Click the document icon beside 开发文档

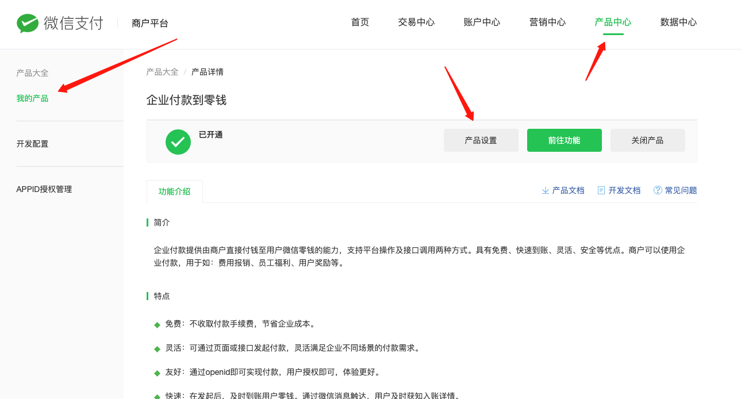pyautogui.click(x=601, y=190)
